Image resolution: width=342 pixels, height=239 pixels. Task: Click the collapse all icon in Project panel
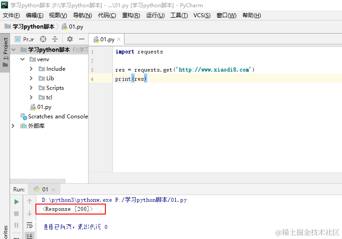pyautogui.click(x=55, y=39)
